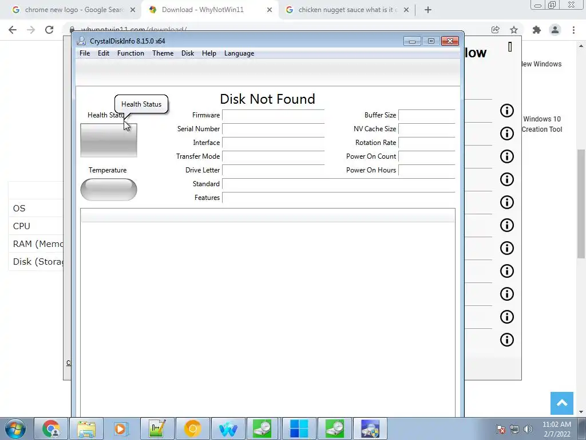Click the volume speaker tray icon

(x=528, y=429)
